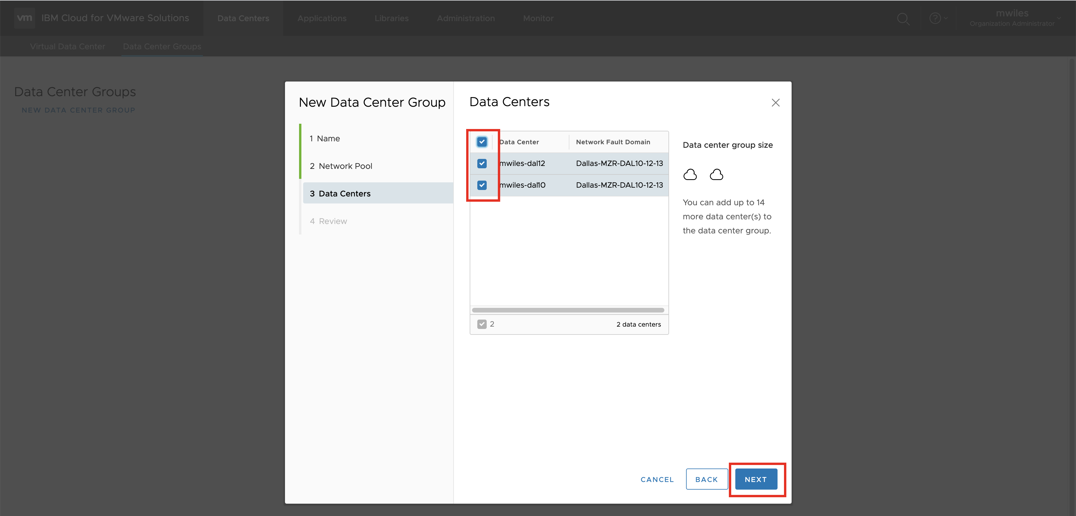Toggle the select-all header checkbox
This screenshot has width=1076, height=516.
(482, 142)
